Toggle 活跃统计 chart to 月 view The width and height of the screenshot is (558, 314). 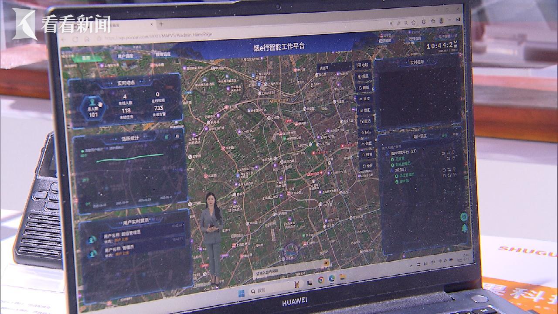(x=177, y=136)
